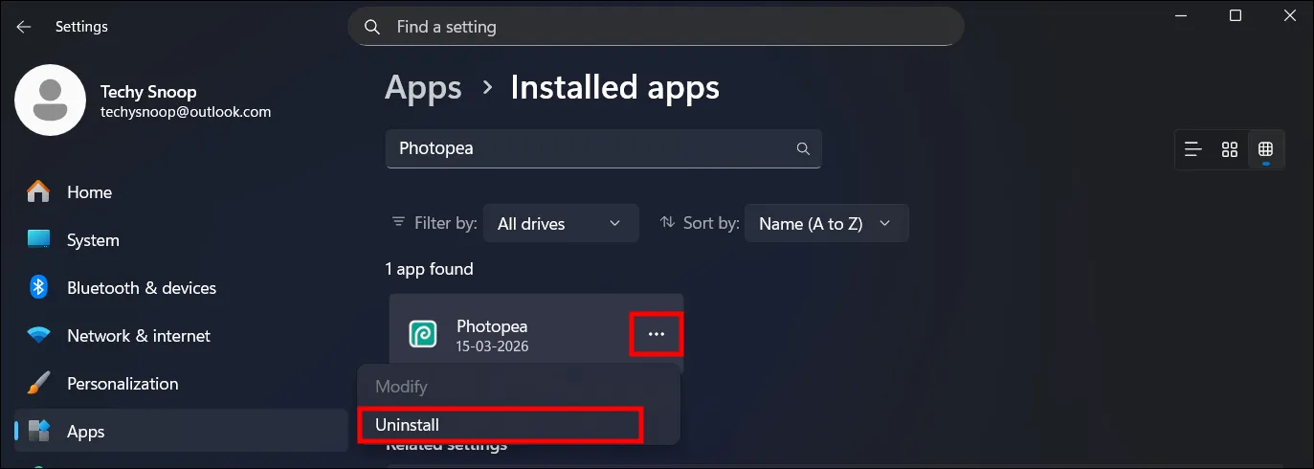This screenshot has width=1314, height=469.
Task: Click the Photopea app search field
Action: pyautogui.click(x=604, y=149)
